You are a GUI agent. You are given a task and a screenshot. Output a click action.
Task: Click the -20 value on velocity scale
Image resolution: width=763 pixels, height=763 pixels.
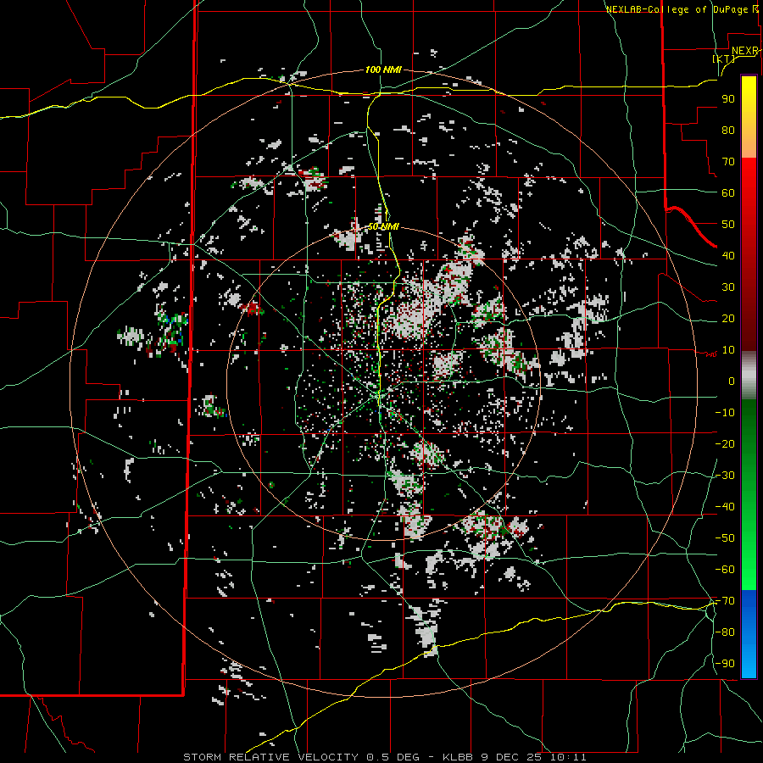(725, 444)
